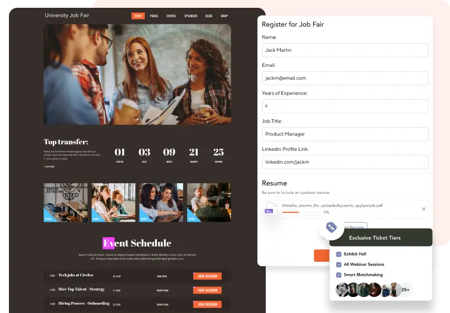Click the 25 countdown number
The image size is (450, 313).
coord(218,152)
